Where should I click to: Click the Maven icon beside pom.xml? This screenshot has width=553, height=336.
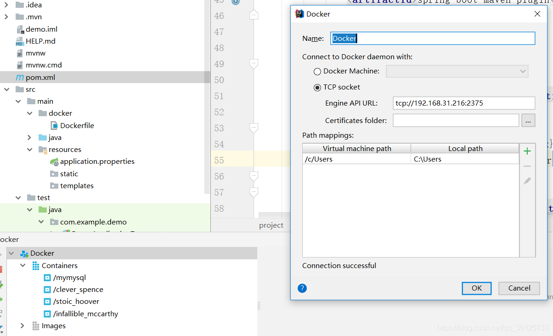pos(20,77)
